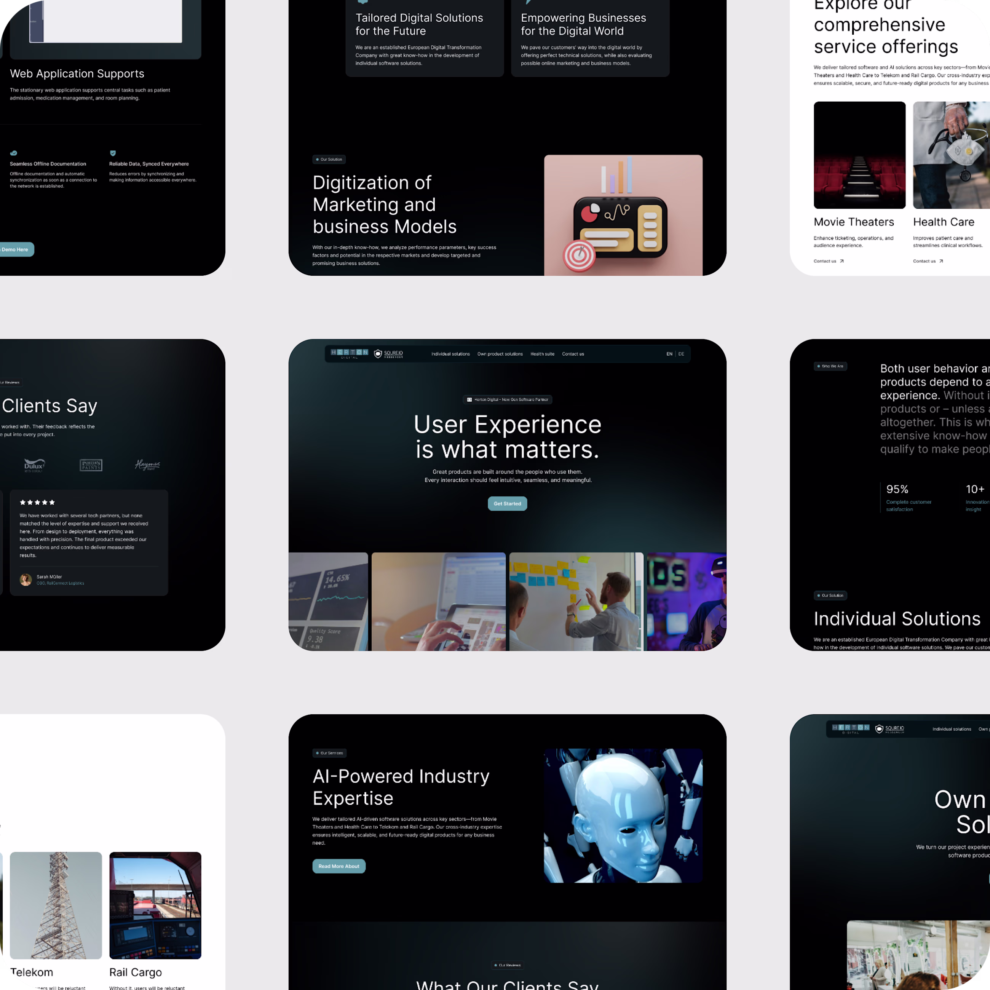The width and height of the screenshot is (990, 990).
Task: Click the Movie Theaters cinema seats image
Action: coord(859,155)
